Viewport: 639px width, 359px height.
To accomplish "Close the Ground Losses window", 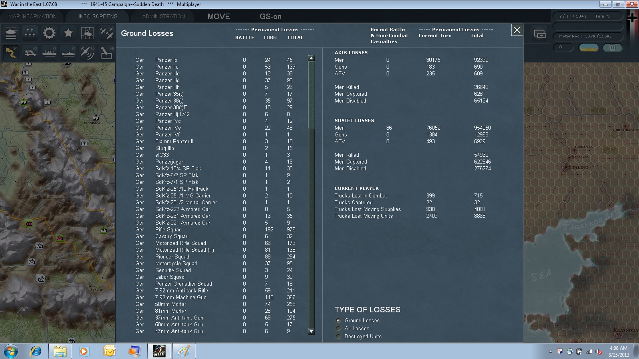I will click(517, 30).
